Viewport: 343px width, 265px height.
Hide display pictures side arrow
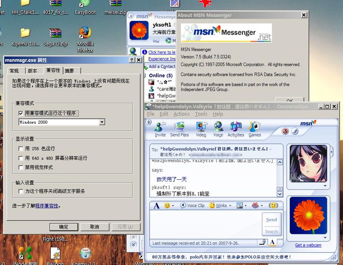pos(332,151)
